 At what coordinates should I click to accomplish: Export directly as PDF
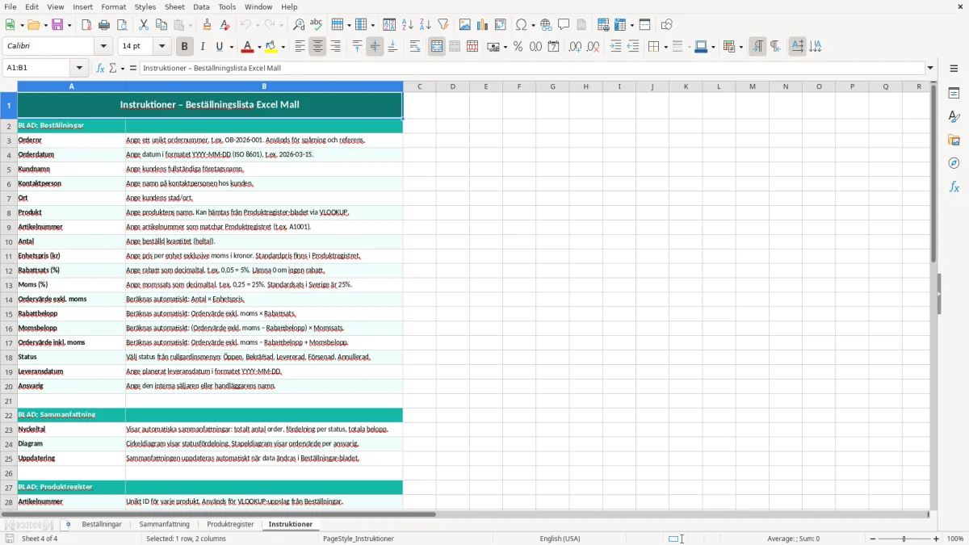[x=86, y=25]
